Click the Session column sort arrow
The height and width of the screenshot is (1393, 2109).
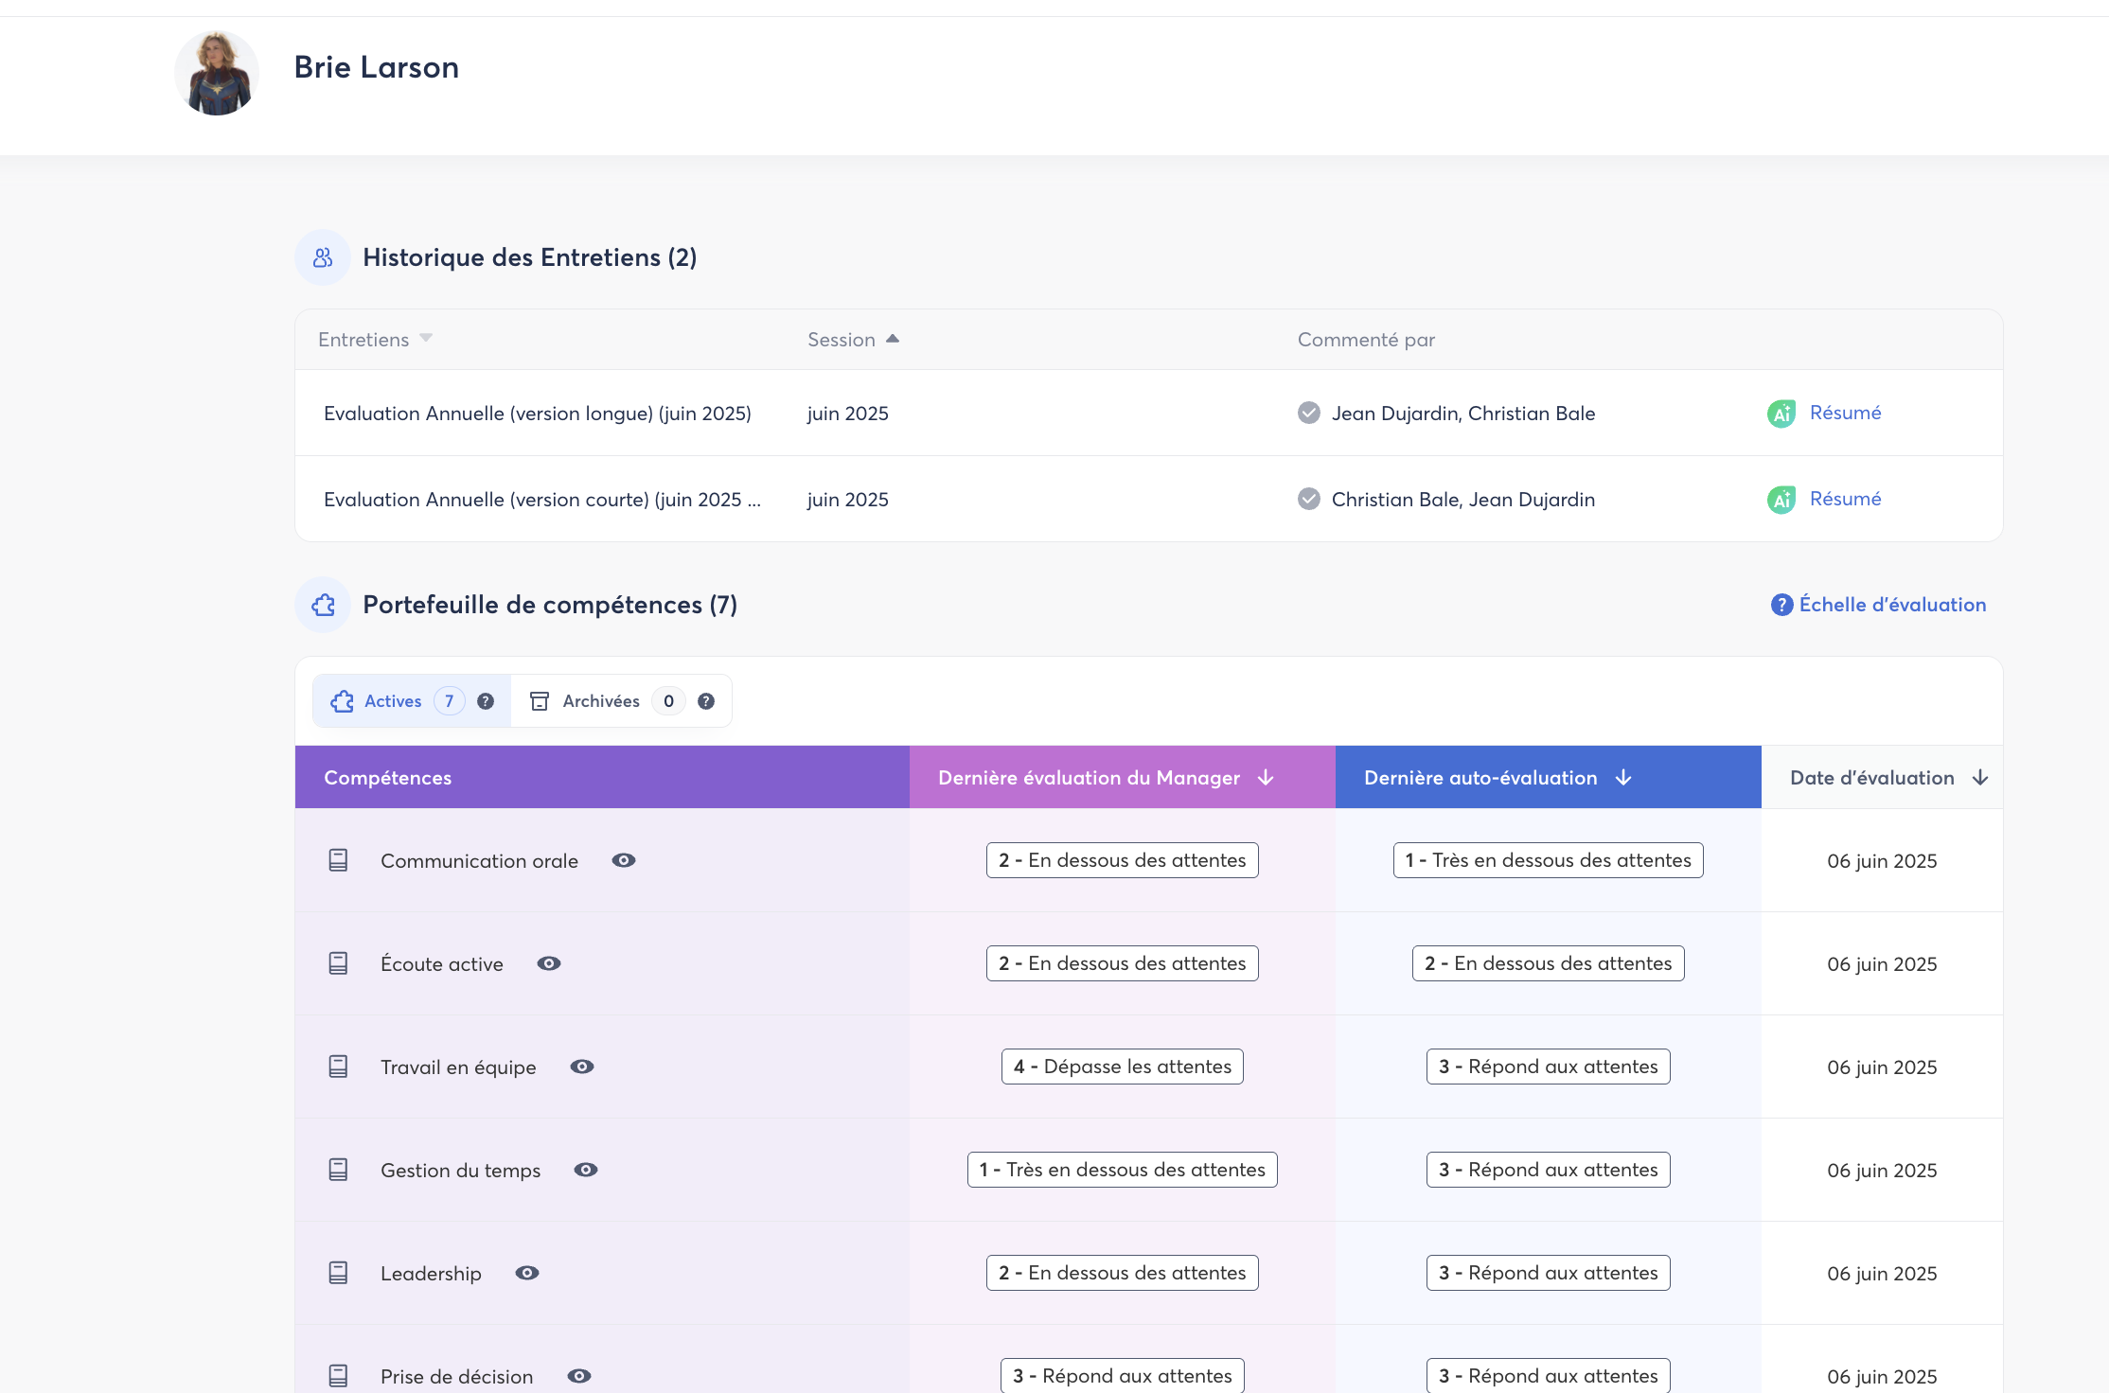point(892,339)
